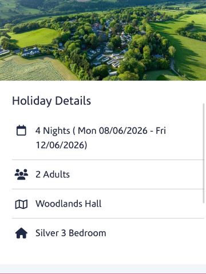Viewport: 206px width, 274px height.
Task: Tap the winding lane in the photo
Action: tap(174, 67)
